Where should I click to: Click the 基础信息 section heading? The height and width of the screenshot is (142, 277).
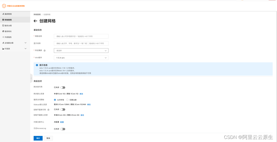point(37,30)
